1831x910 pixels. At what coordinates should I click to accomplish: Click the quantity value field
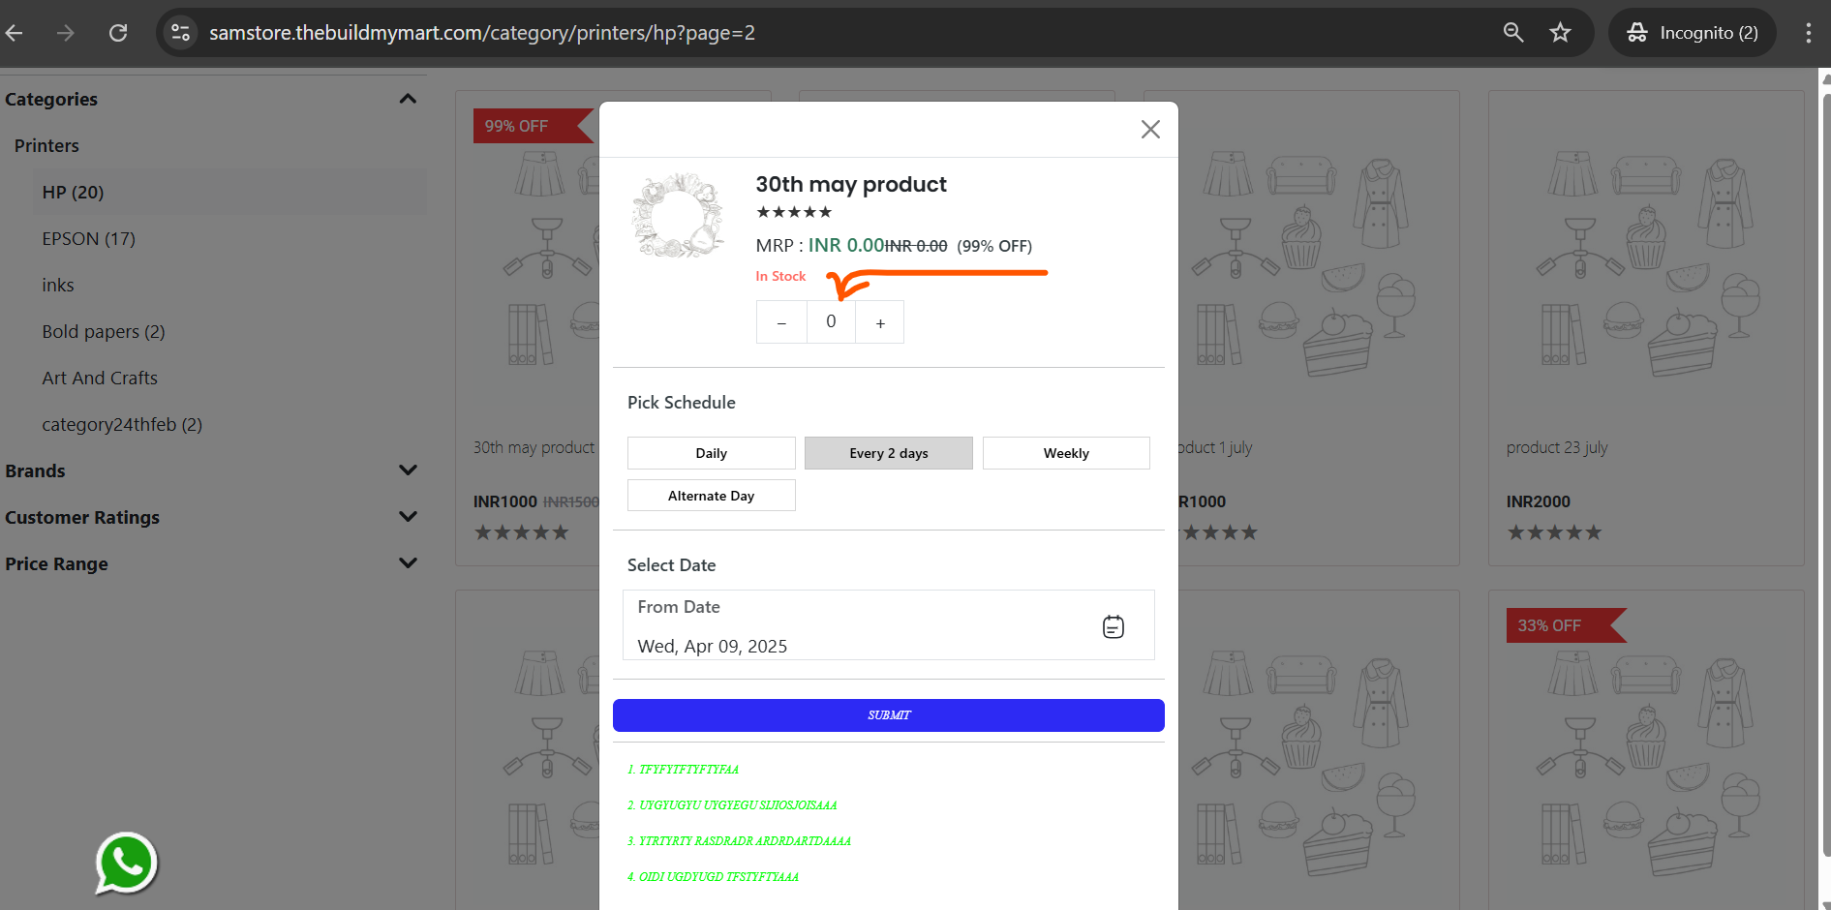(831, 322)
